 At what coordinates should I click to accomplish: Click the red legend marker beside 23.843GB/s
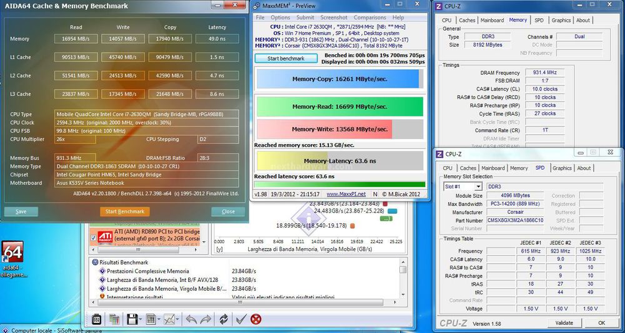pos(384,204)
